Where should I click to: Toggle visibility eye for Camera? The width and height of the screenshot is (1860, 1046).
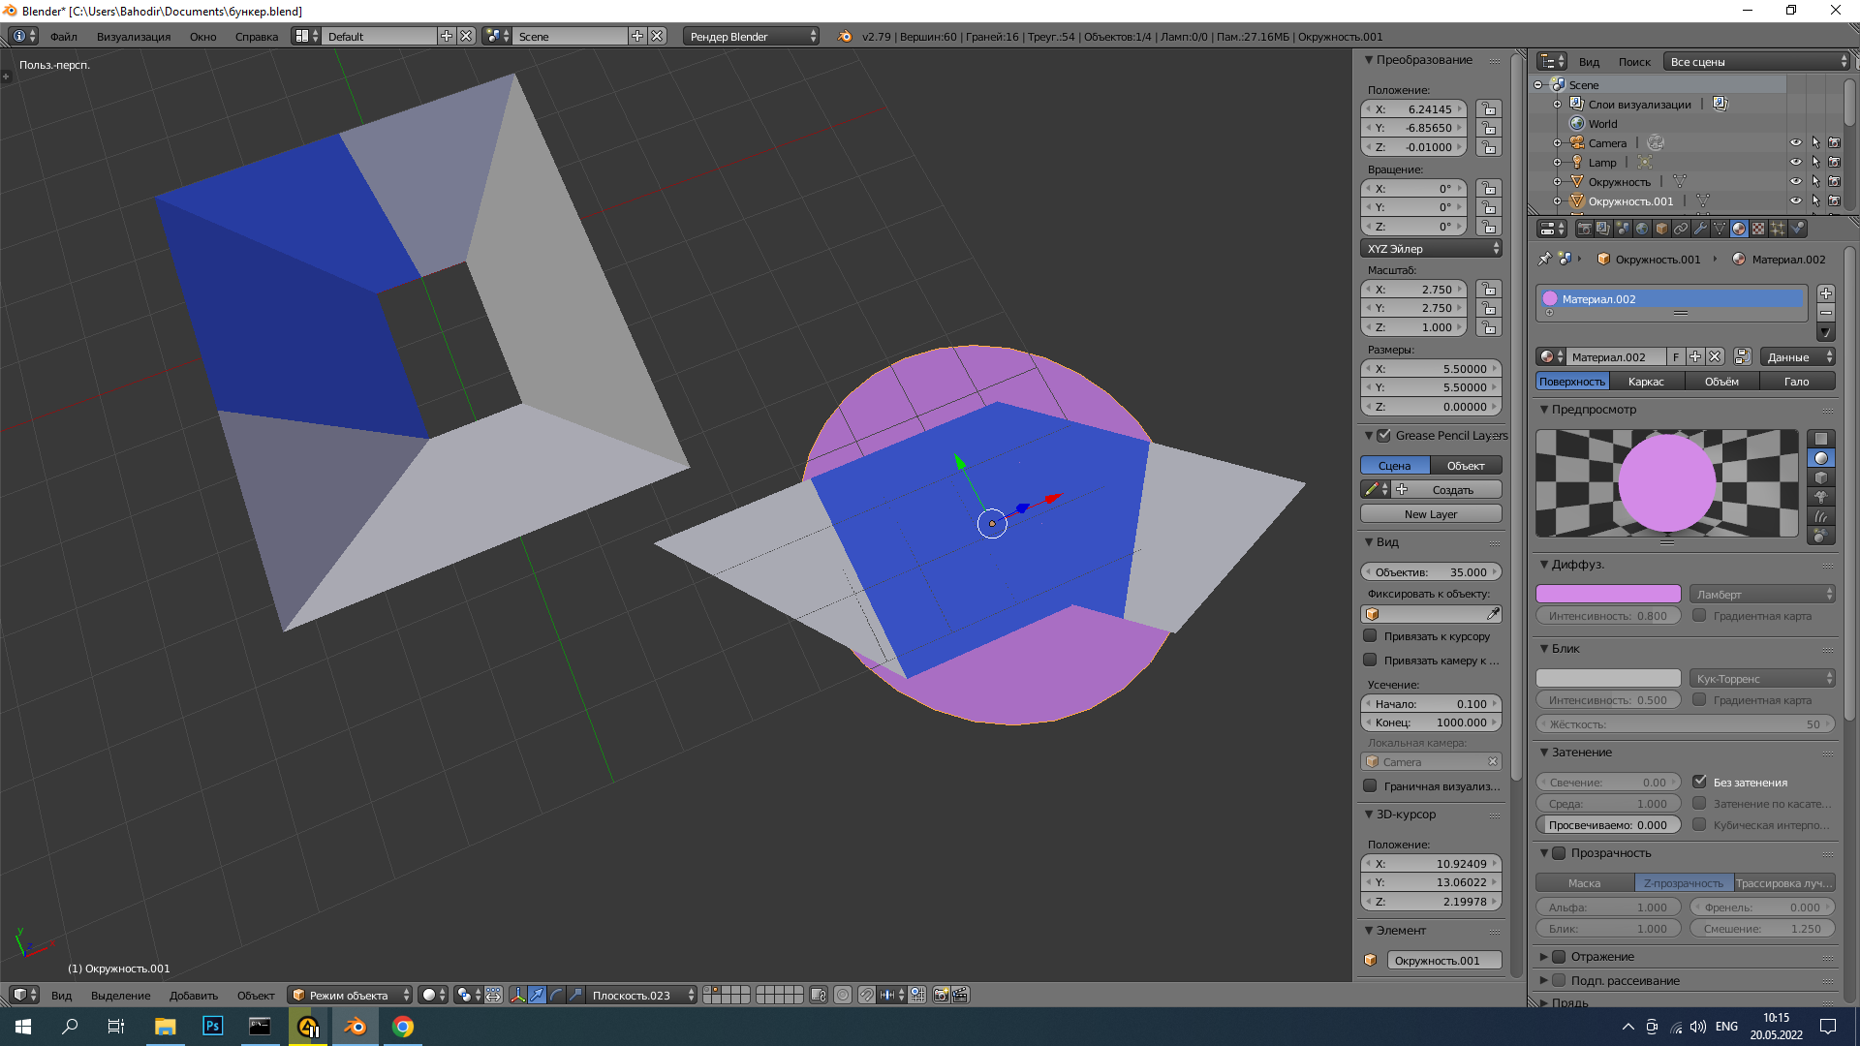(x=1795, y=142)
